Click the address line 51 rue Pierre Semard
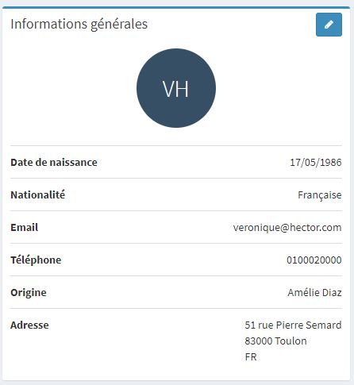The width and height of the screenshot is (354, 385). 293,325
